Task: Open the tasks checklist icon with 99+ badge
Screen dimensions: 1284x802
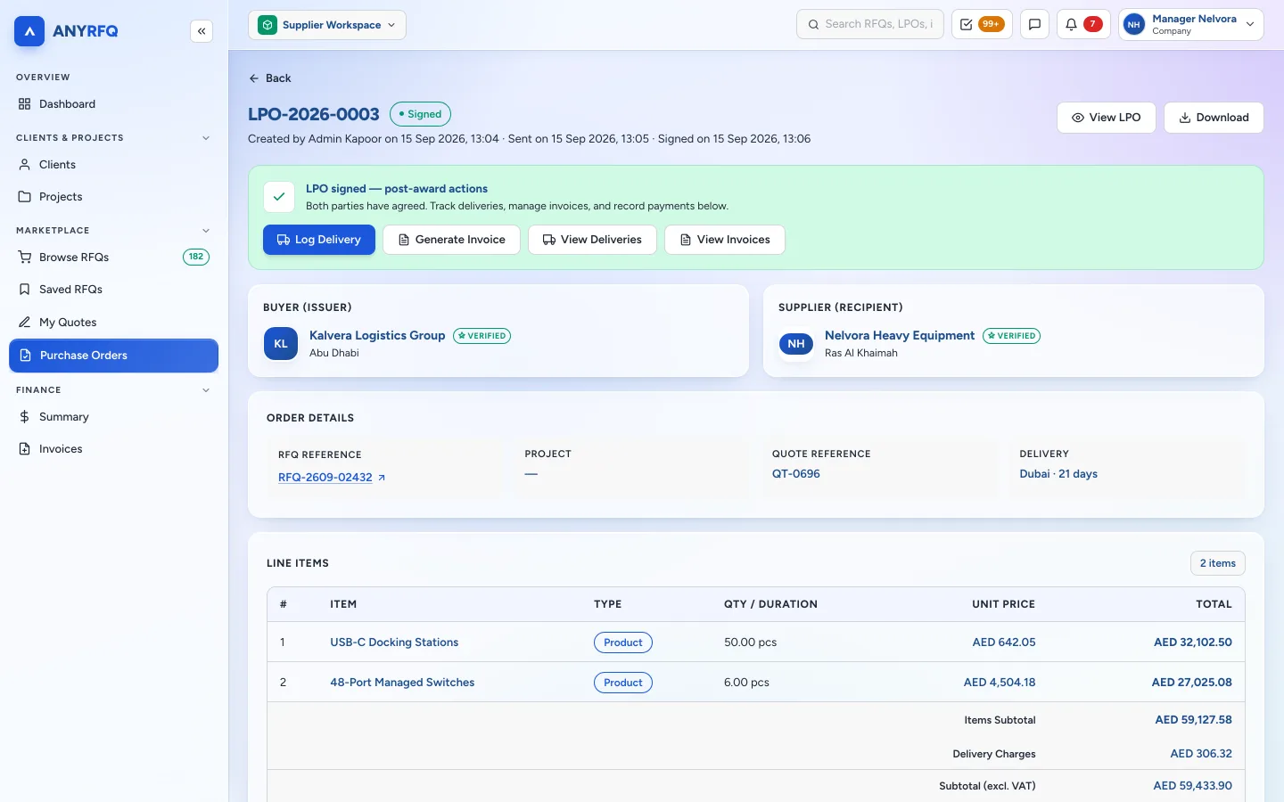Action: (982, 25)
